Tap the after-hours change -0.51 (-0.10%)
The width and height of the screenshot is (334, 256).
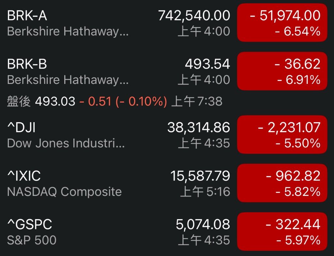click(x=123, y=101)
